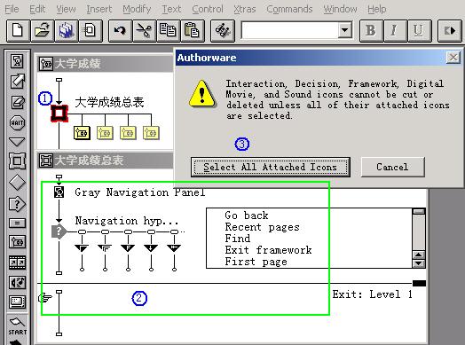465x345 pixels.
Task: Toggle Italic formatting button
Action: click(x=395, y=30)
